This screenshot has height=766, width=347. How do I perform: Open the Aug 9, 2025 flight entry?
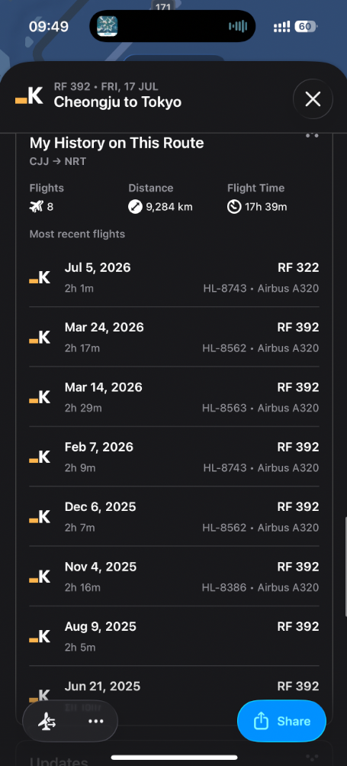tap(174, 636)
